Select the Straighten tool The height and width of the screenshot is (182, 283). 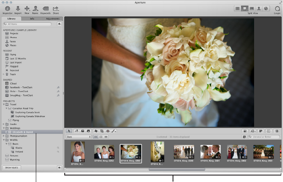point(95,131)
